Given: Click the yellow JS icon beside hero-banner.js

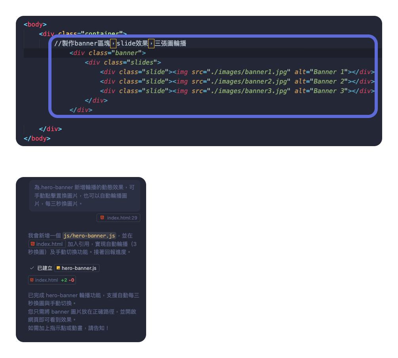Looking at the screenshot, I should (x=58, y=268).
